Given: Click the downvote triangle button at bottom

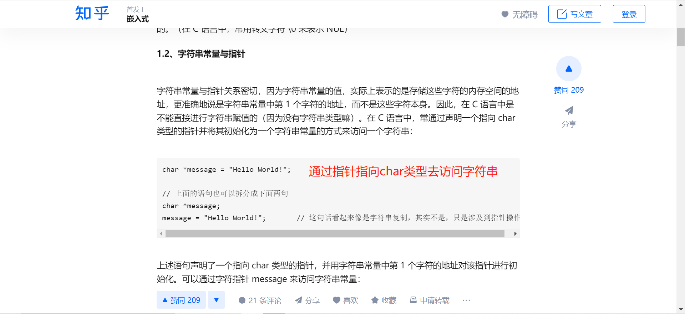Looking at the screenshot, I should (216, 300).
